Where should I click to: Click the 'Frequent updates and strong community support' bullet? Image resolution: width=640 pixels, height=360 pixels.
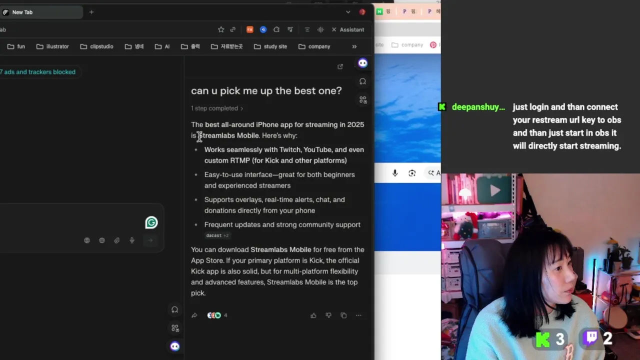[x=282, y=224]
